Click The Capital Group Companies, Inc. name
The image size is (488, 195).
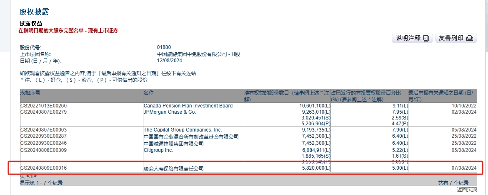point(183,130)
